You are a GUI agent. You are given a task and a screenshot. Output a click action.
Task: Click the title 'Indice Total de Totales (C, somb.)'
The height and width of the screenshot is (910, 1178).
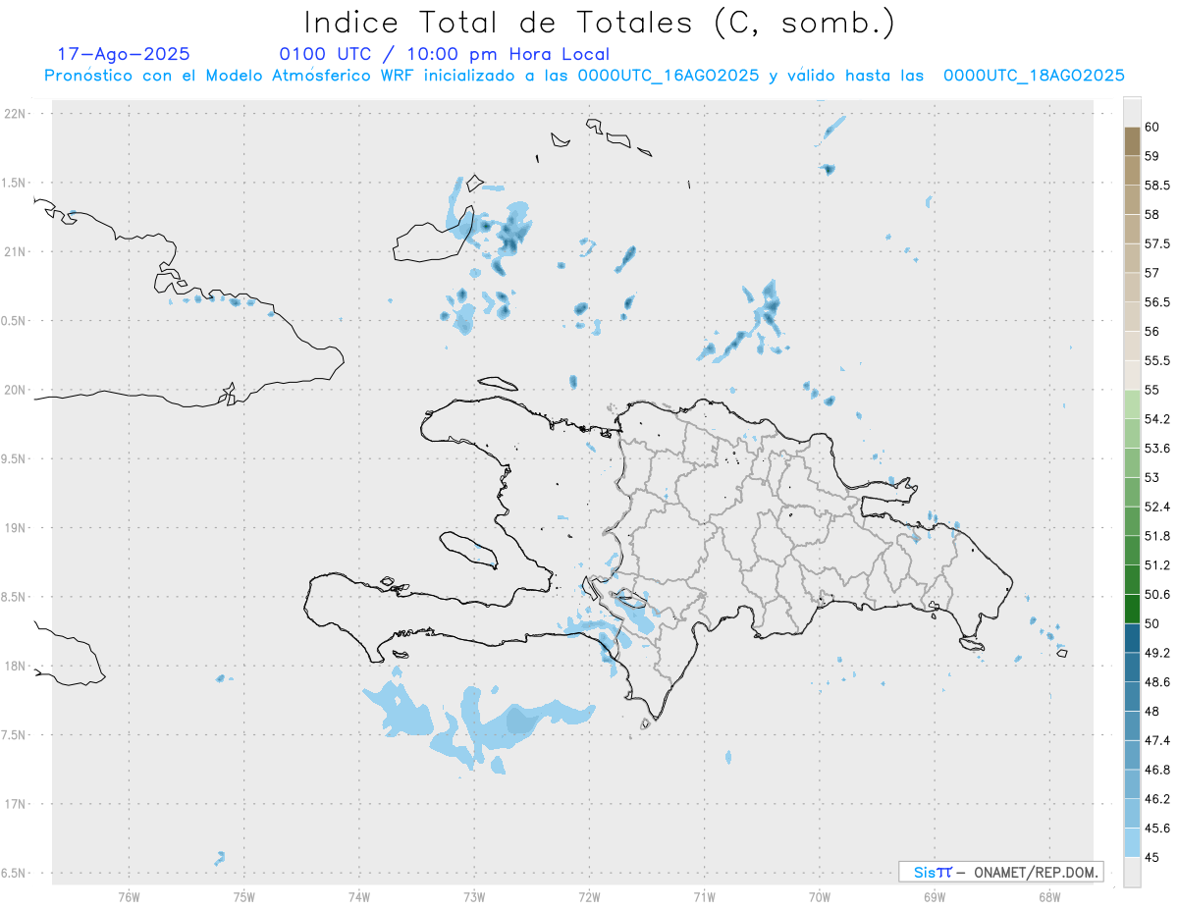(x=599, y=22)
